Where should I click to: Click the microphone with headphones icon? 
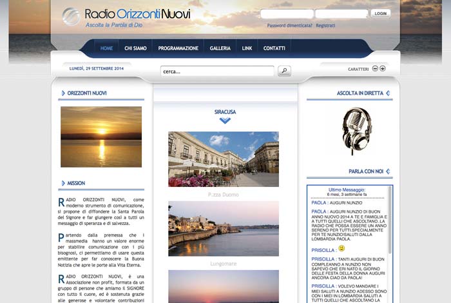tap(356, 131)
